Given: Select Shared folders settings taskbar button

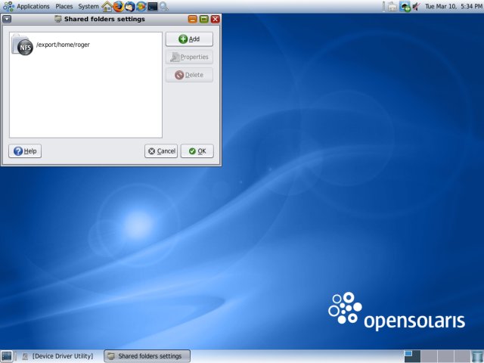Looking at the screenshot, I should point(147,356).
